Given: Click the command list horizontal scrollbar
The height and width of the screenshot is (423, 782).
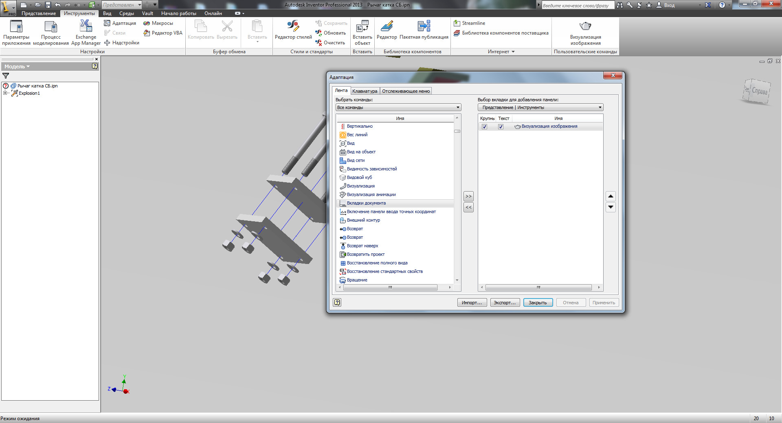Looking at the screenshot, I should 390,288.
